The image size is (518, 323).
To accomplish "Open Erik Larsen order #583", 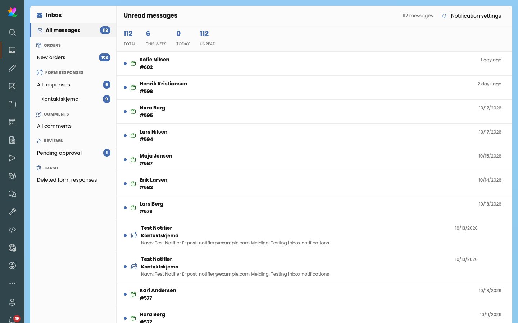I will (314, 184).
